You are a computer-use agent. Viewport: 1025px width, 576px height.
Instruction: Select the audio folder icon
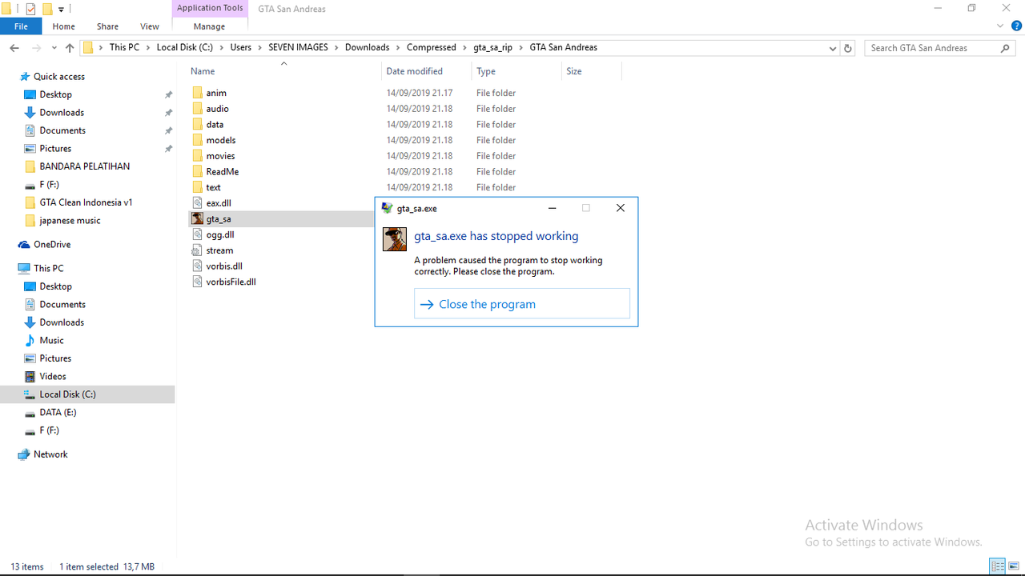(198, 109)
